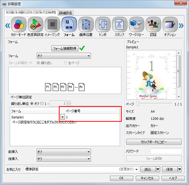The image size is (189, 185).
Task: Decrease repeat unit with spinner down arrow
Action: 69,105
